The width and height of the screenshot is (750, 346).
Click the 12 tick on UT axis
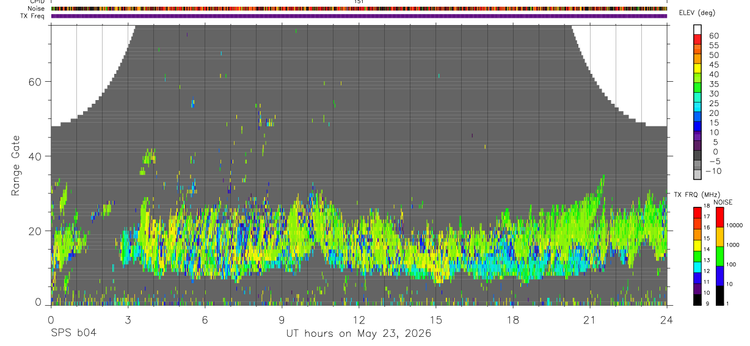(359, 319)
